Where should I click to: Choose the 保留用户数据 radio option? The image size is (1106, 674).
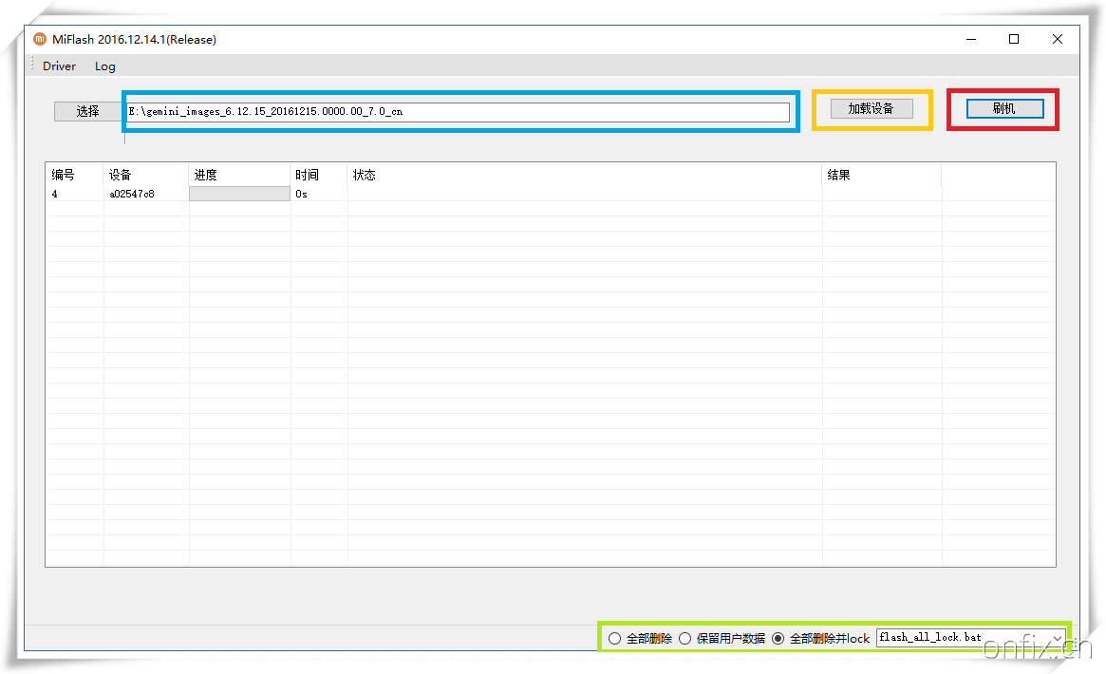coord(684,639)
